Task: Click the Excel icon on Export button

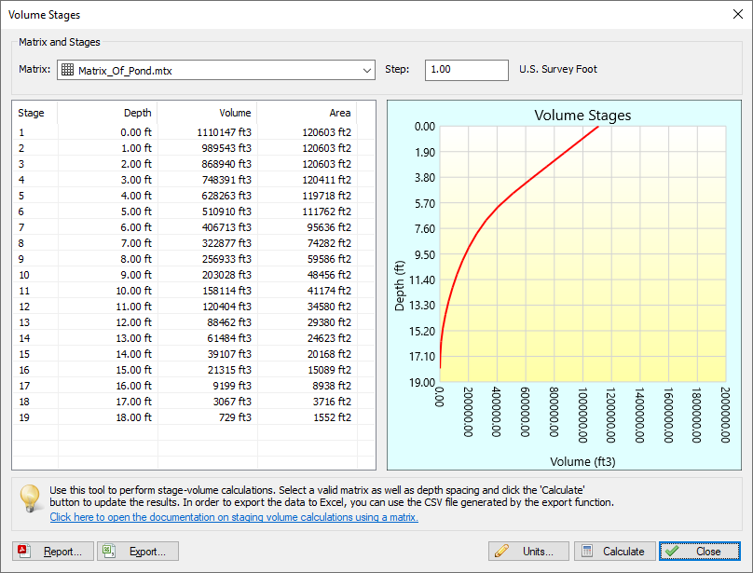Action: click(x=109, y=551)
